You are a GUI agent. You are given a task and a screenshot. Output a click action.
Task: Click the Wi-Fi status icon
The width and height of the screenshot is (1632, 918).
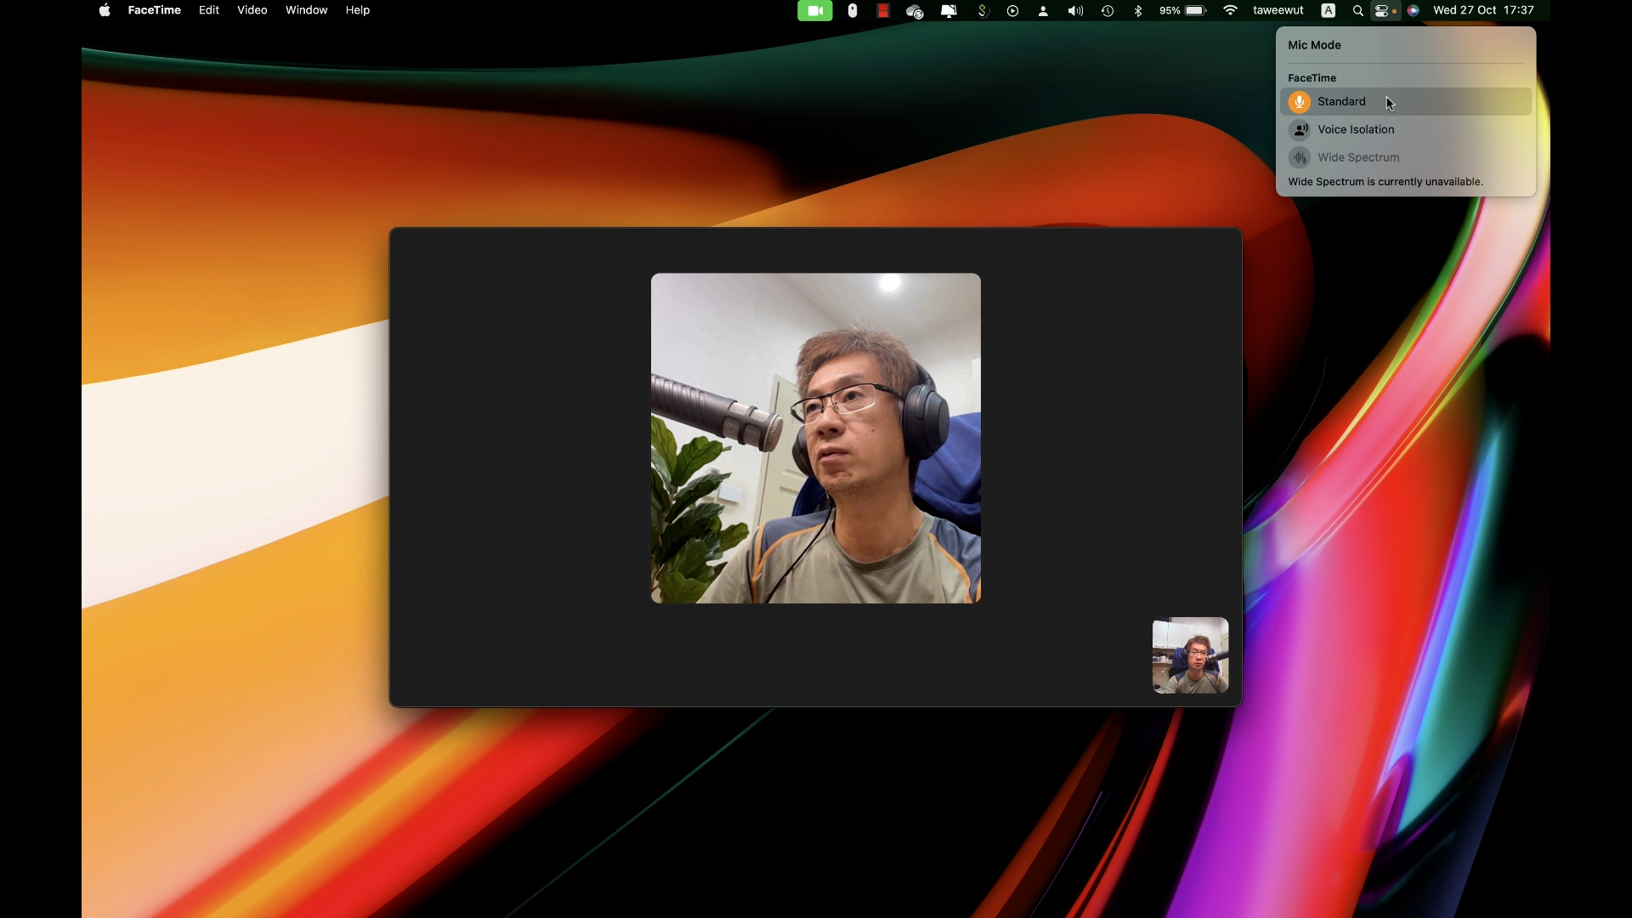coord(1230,11)
